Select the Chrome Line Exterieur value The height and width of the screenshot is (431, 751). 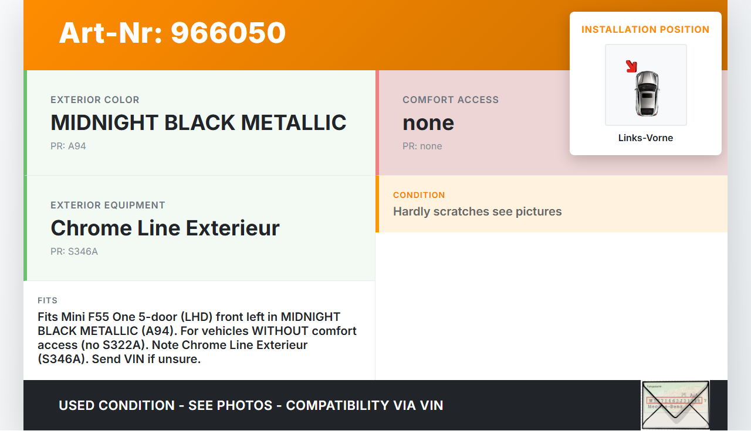[x=165, y=228]
